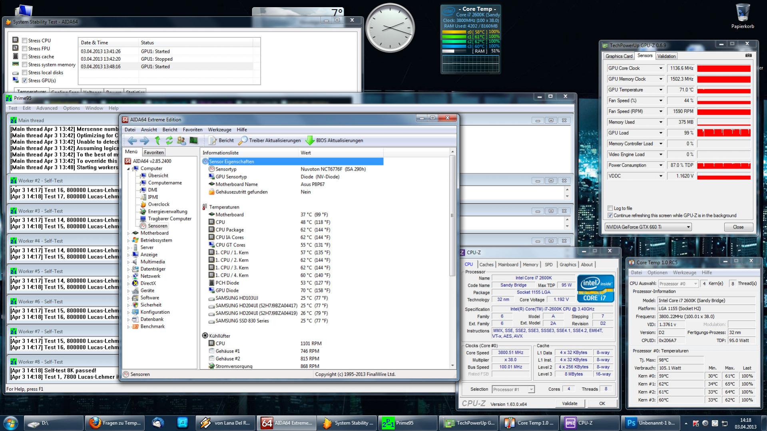Click the taskbar clock showing 14:18
This screenshot has height=431, width=767.
click(x=745, y=423)
